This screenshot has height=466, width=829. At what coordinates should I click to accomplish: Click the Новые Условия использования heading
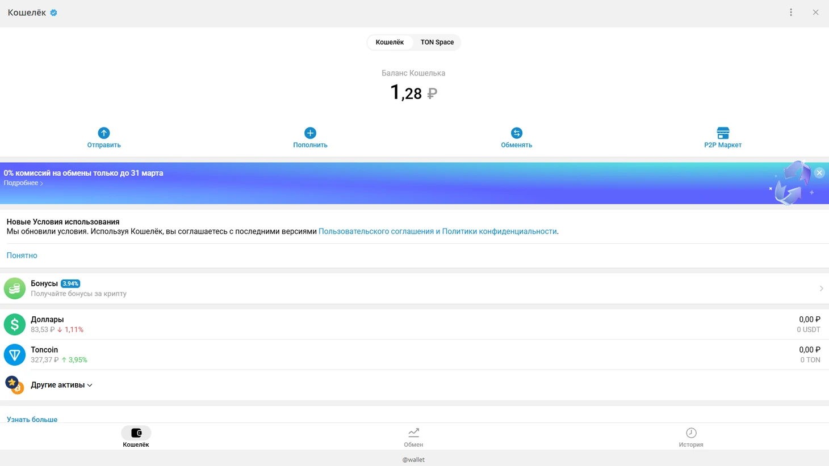point(63,222)
